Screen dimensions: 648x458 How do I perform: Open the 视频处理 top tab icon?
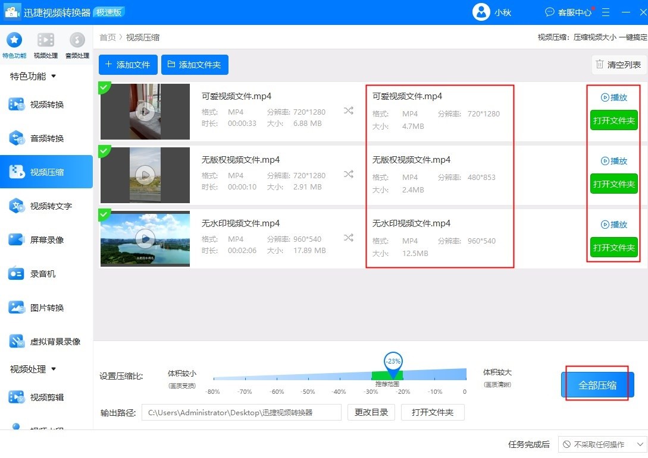coord(46,41)
